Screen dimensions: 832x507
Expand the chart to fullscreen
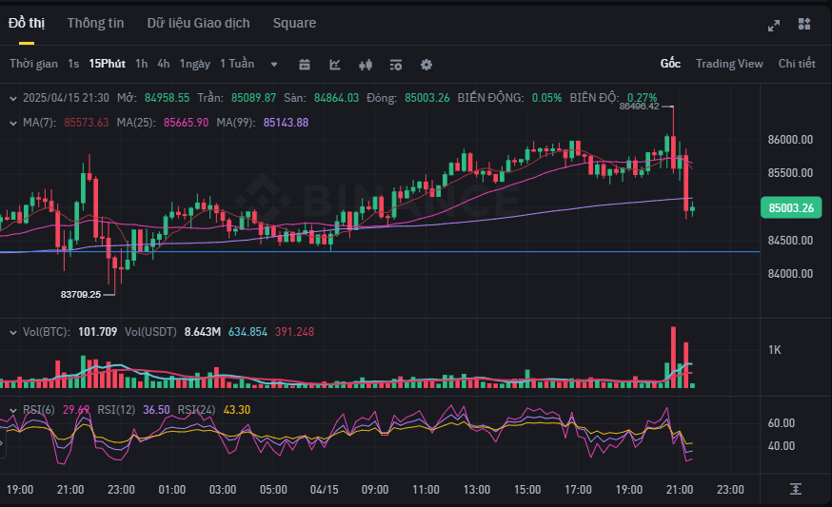pyautogui.click(x=774, y=25)
